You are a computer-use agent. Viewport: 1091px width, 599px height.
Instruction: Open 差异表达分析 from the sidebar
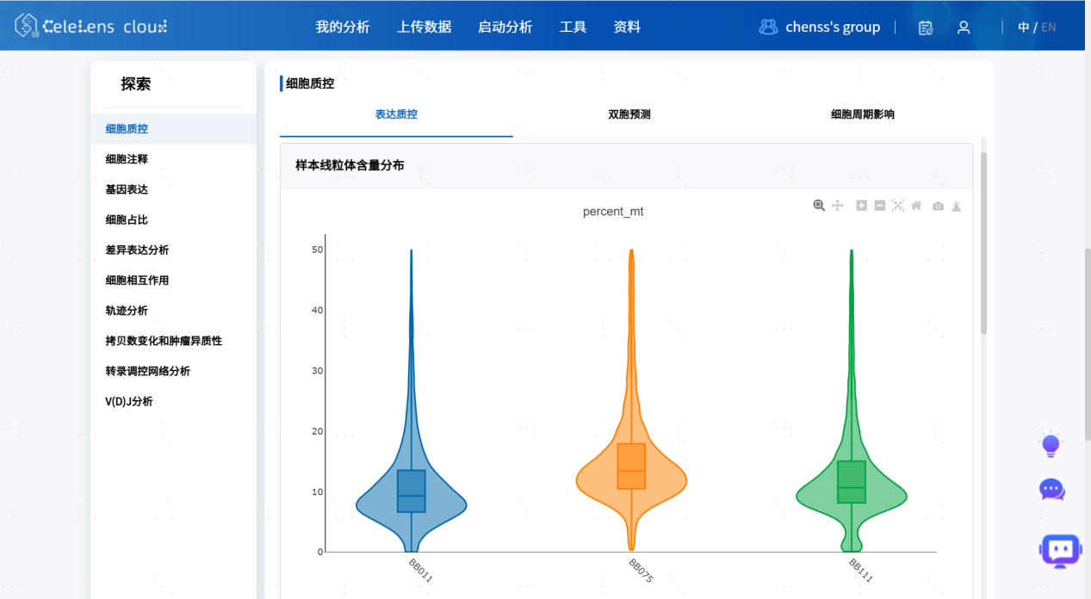(x=137, y=250)
